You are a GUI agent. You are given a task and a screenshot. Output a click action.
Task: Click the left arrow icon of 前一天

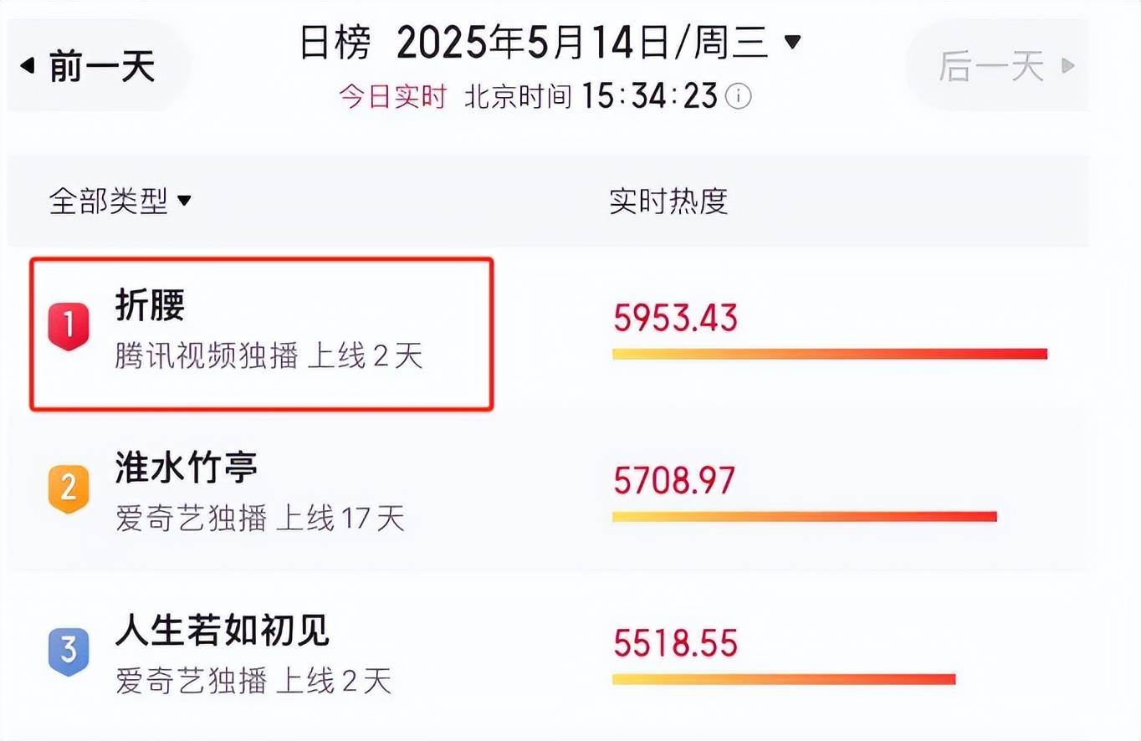coord(28,65)
